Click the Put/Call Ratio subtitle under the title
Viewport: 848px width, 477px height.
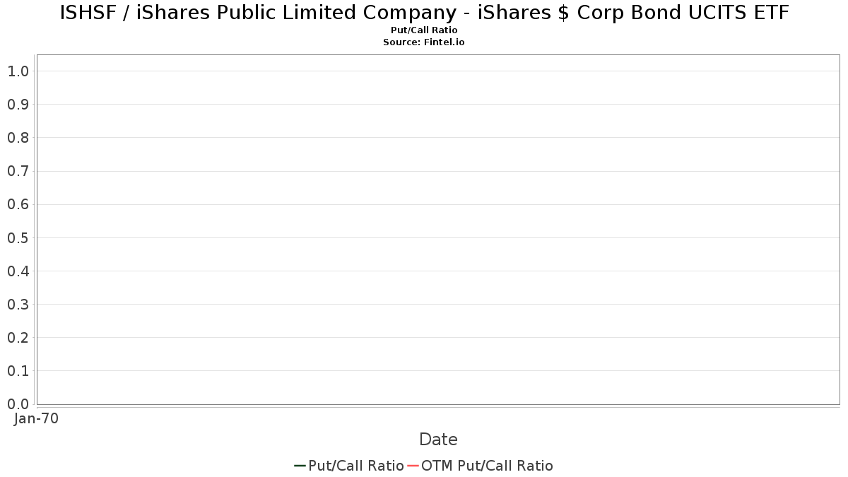point(424,30)
